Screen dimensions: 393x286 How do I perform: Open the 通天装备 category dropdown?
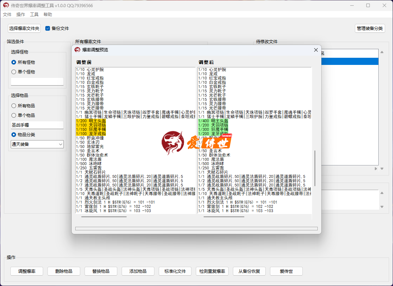pos(37,144)
